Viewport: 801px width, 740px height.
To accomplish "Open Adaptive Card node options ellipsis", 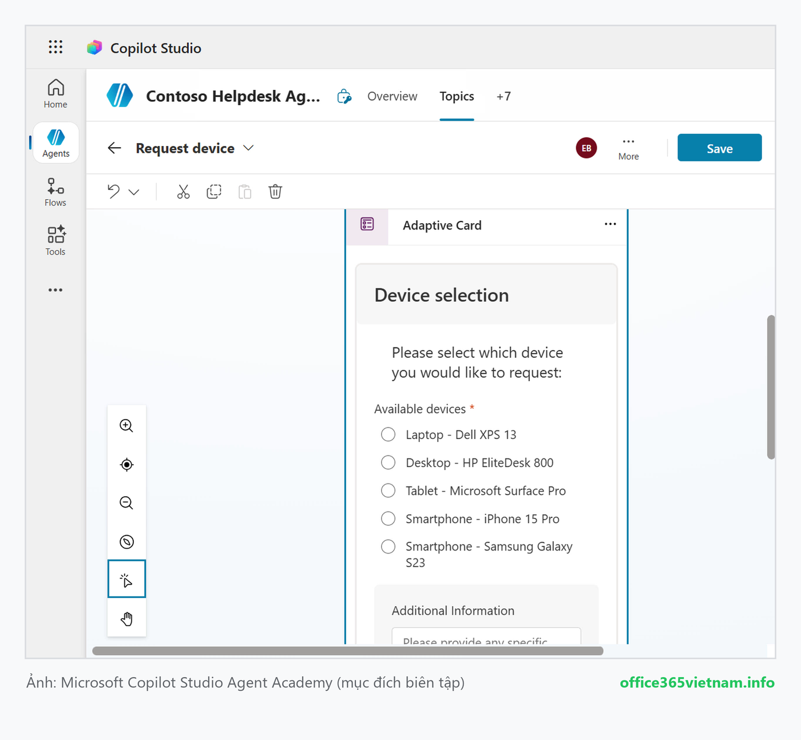I will tap(610, 224).
